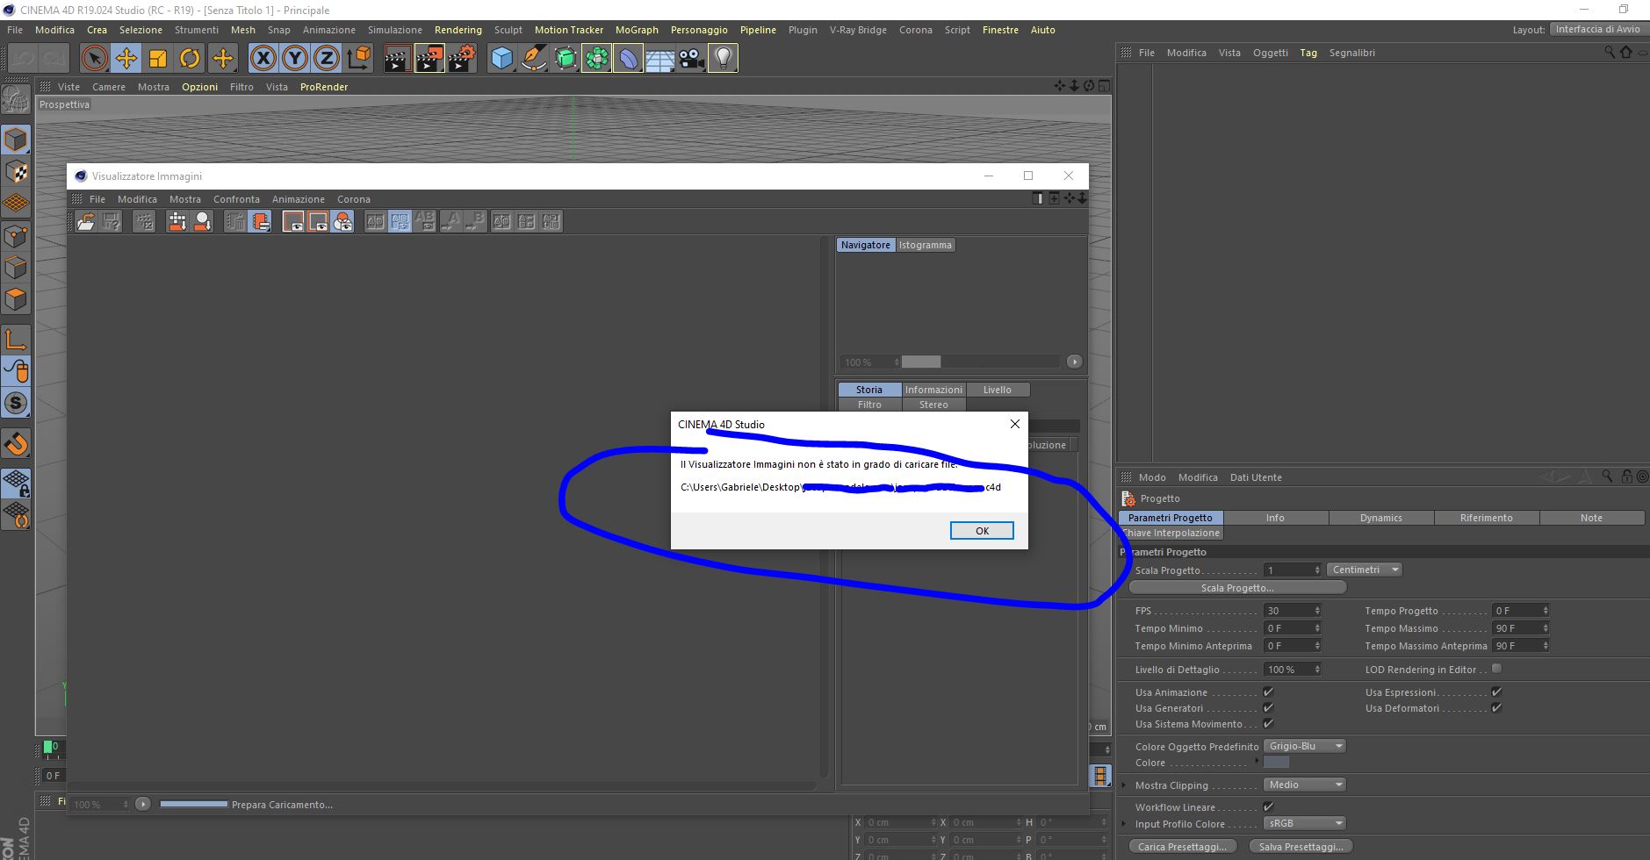Select the Move tool
1650x860 pixels.
pyautogui.click(x=126, y=59)
